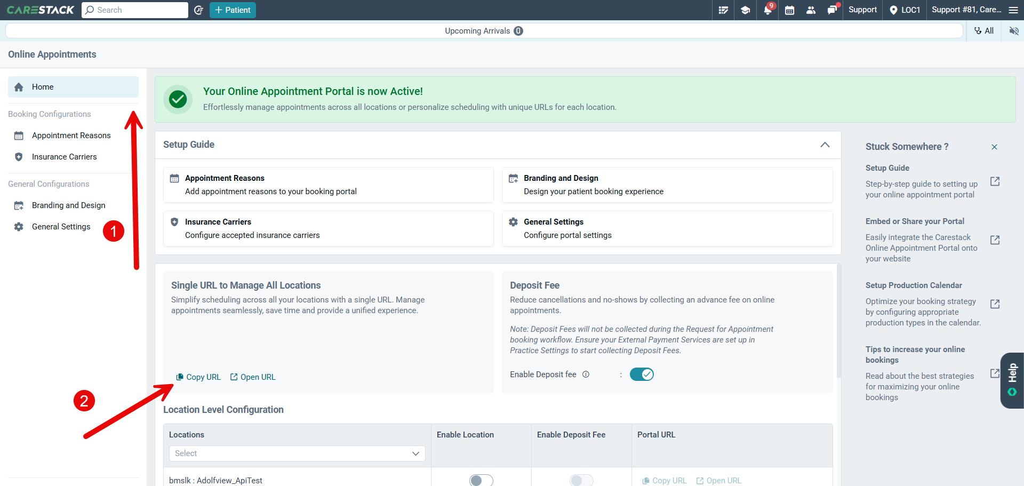This screenshot has width=1024, height=486.
Task: Click info icon beside Enable Deposit fee
Action: pos(586,375)
